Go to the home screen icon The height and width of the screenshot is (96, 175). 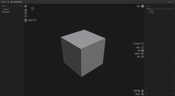[x=8, y=2]
